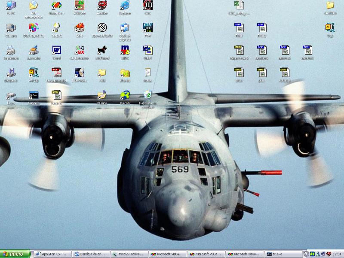
Task: Click the taskbar clock showing 12:34
Action: (x=337, y=254)
